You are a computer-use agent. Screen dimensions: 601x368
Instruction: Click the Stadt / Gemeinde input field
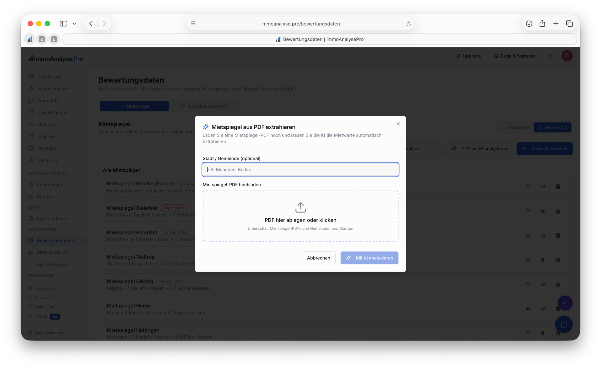click(300, 169)
